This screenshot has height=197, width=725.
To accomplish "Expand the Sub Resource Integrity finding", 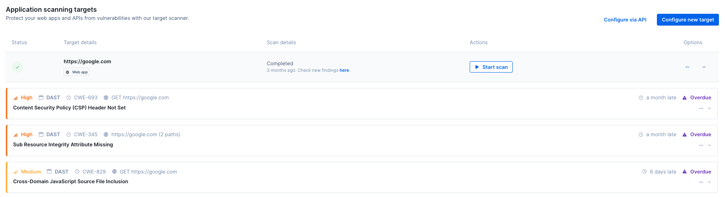I will point(709,146).
